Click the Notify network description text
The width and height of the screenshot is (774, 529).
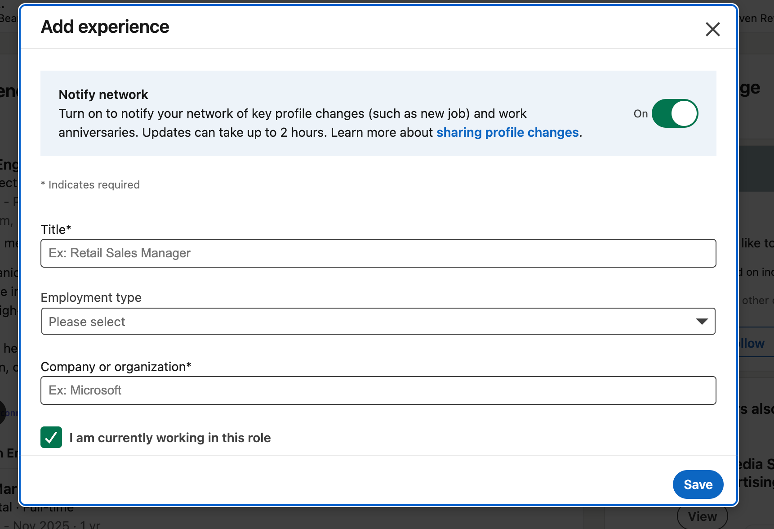[292, 114]
